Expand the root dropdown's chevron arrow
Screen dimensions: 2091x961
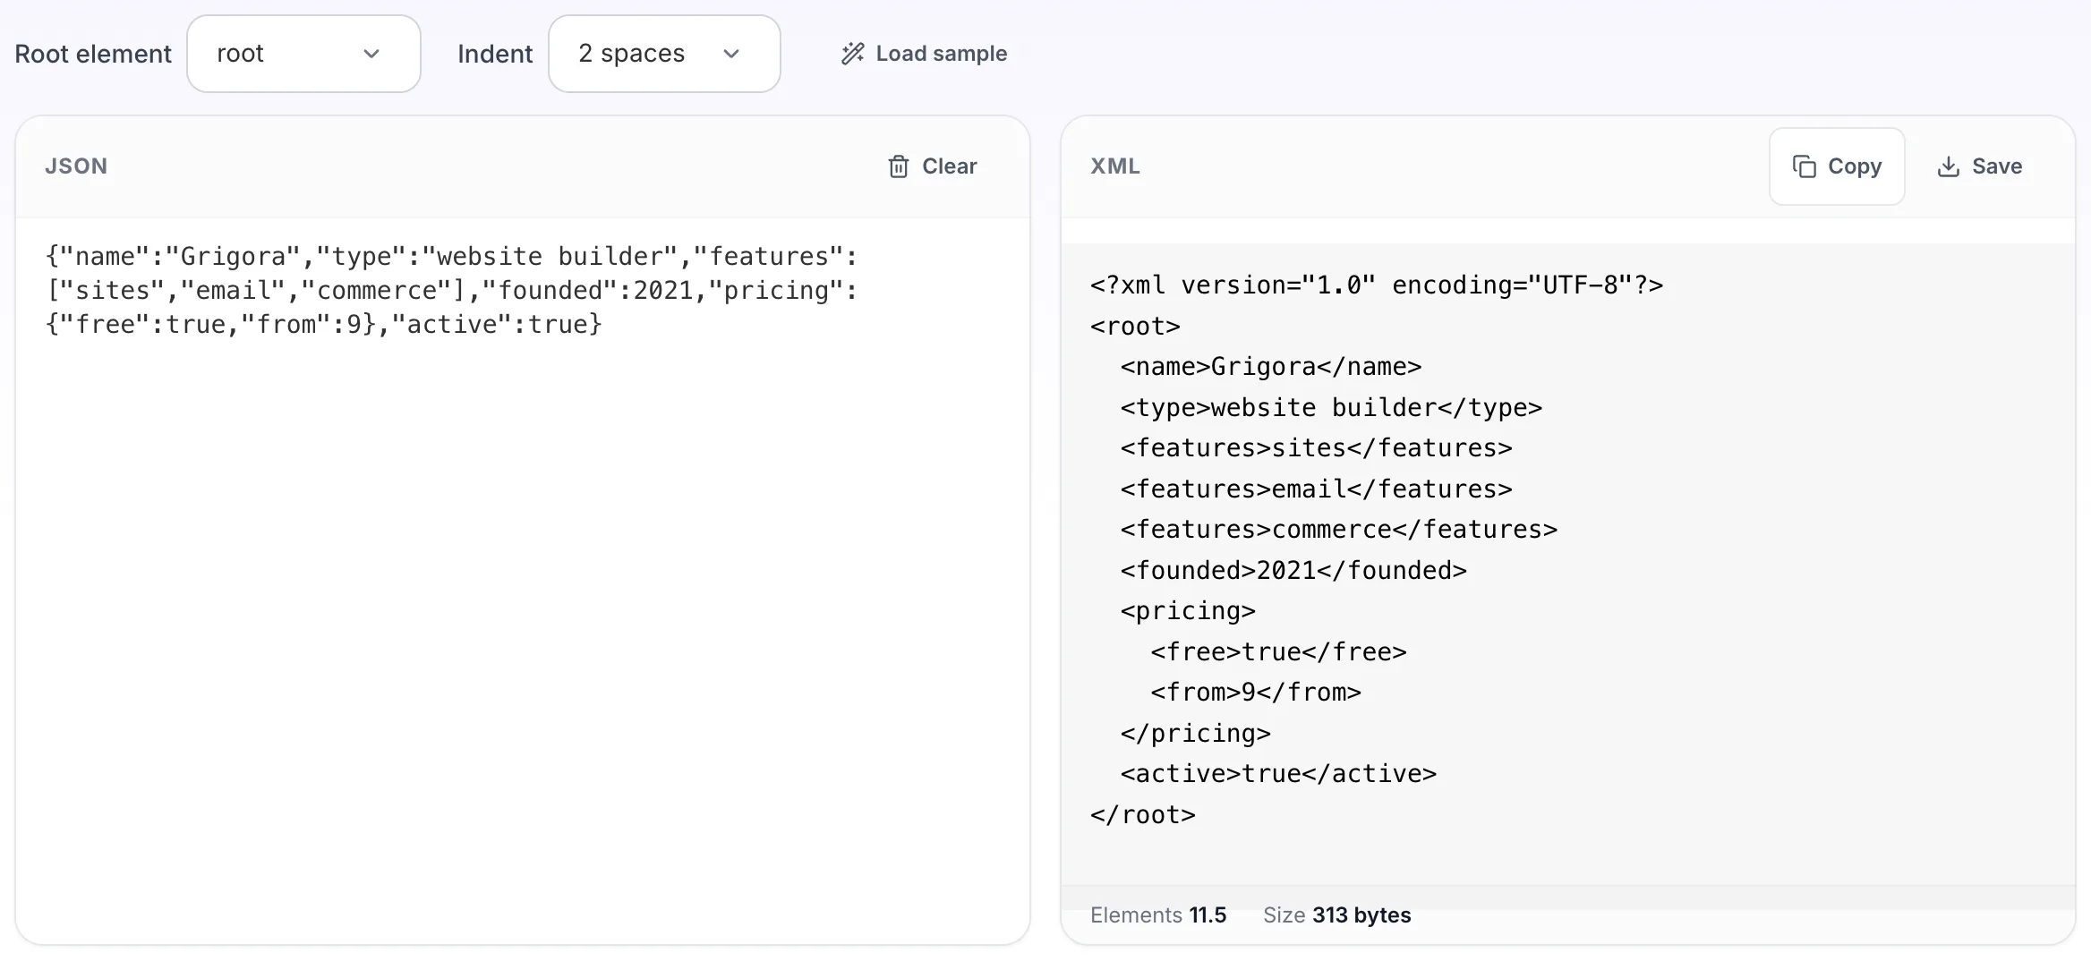point(371,54)
